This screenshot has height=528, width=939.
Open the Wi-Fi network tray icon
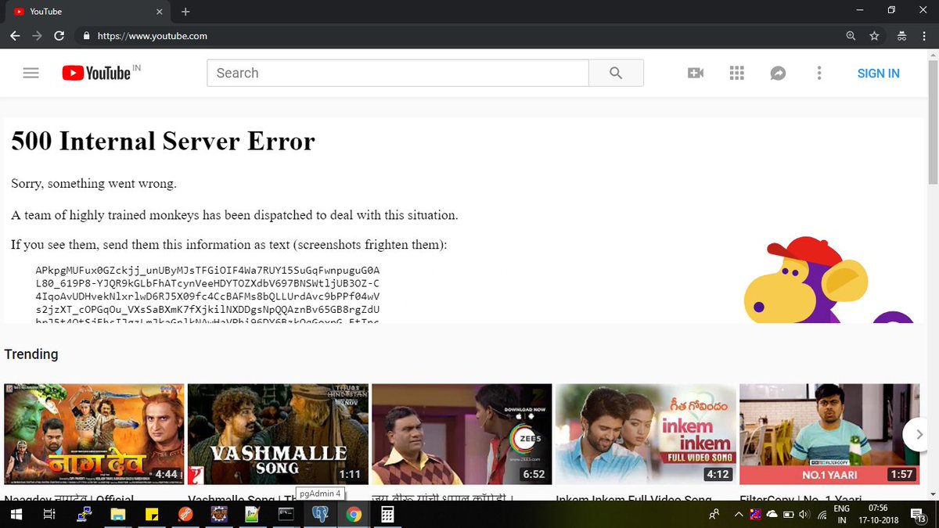coord(821,515)
